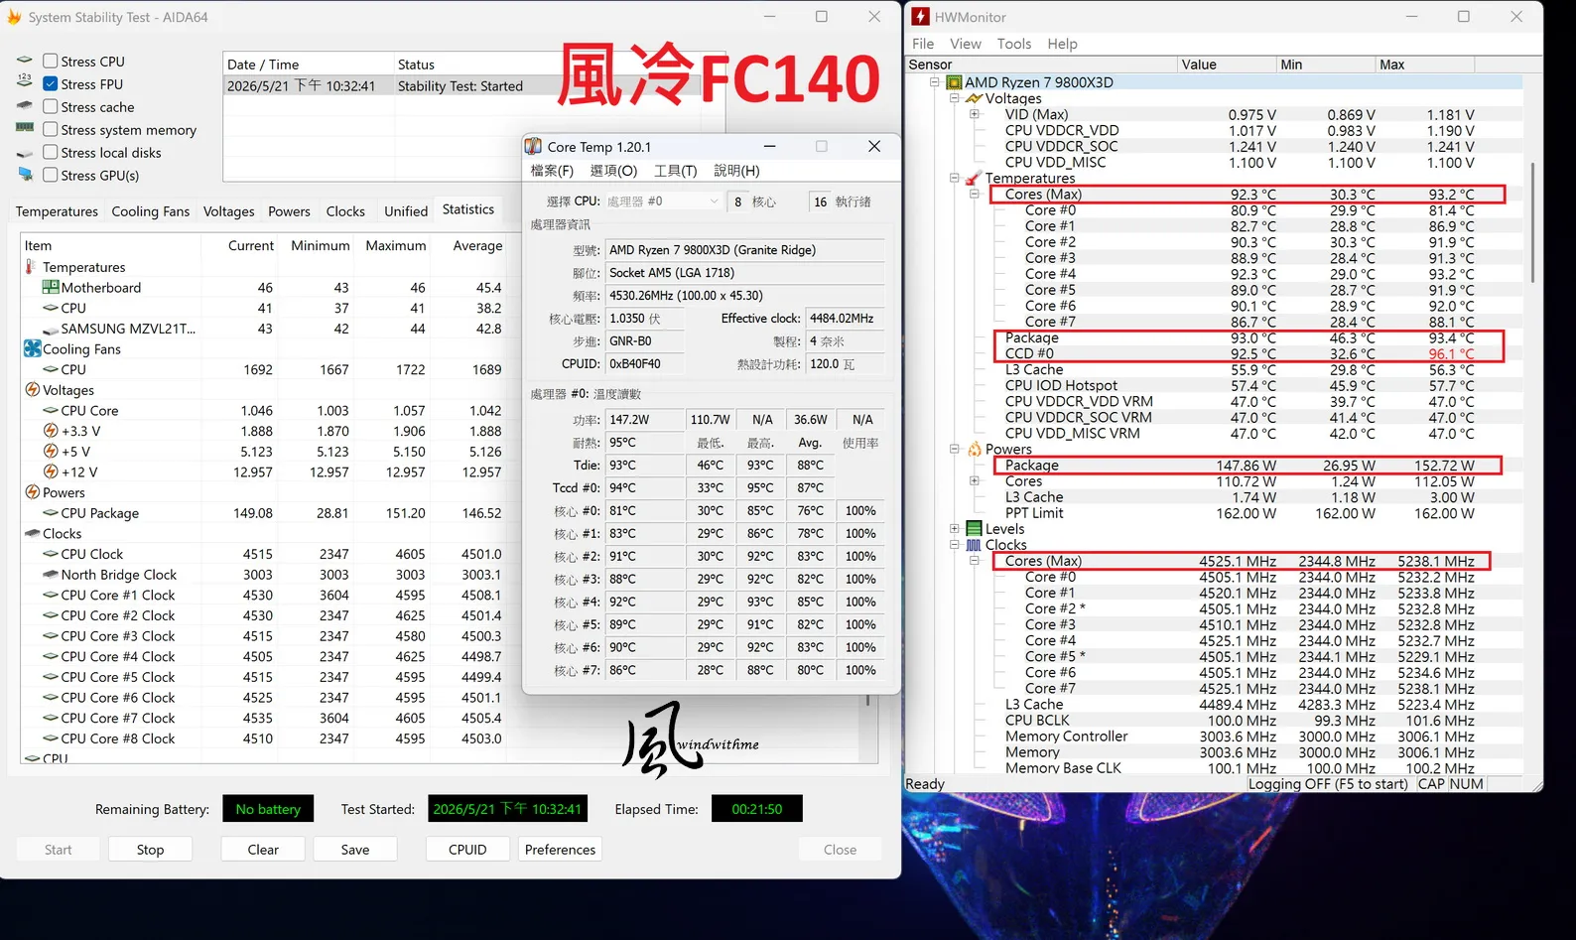Collapse the HWMonitor Powers group

pos(955,450)
